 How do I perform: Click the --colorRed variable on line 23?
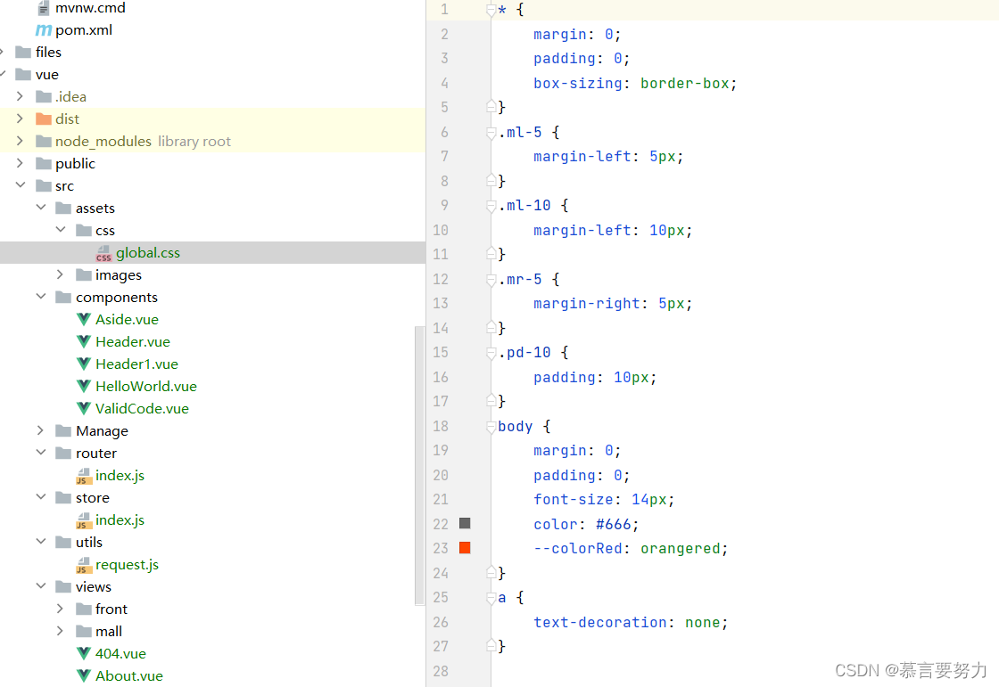coord(578,549)
